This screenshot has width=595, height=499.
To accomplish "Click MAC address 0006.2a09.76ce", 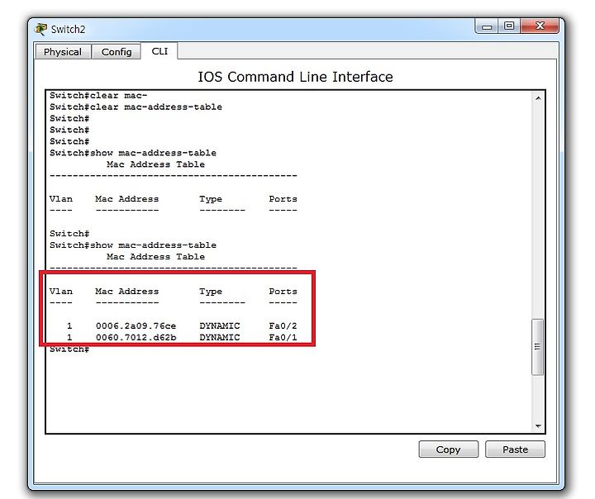I will (x=136, y=326).
